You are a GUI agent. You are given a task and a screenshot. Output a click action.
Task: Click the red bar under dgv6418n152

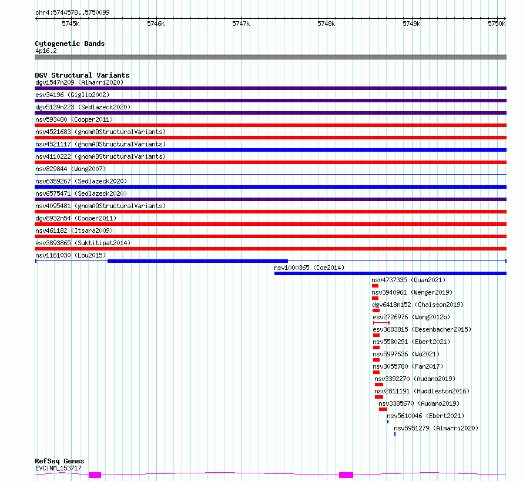376,310
